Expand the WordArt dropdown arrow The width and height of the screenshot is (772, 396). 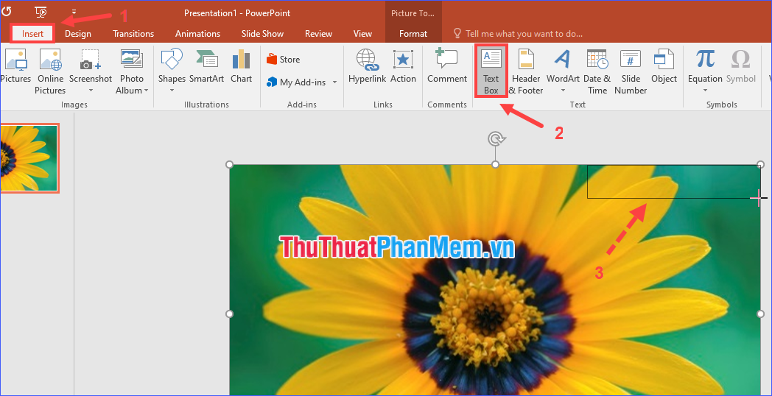tap(563, 91)
